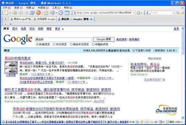Click the Google 搜索 button

[x=104, y=39]
